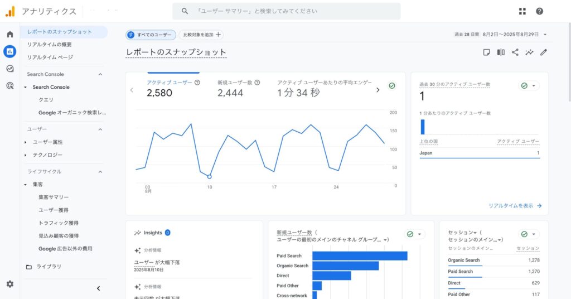Click Organic Search row with 1,278 sessions
571x299 pixels.
[494, 260]
